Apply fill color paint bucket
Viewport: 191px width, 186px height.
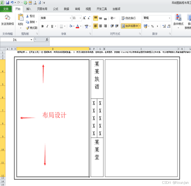click(71, 26)
